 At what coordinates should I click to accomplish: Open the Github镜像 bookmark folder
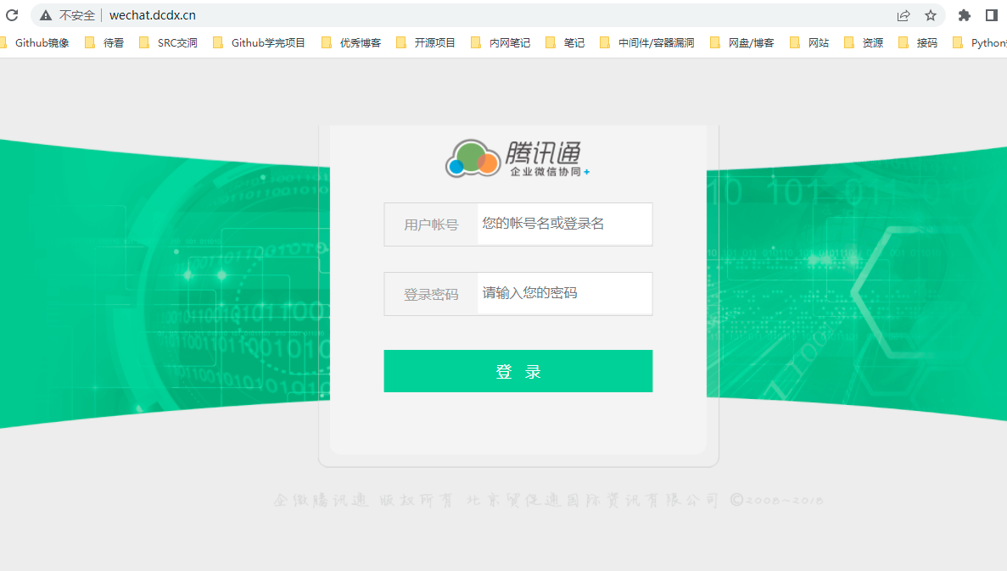[36, 43]
